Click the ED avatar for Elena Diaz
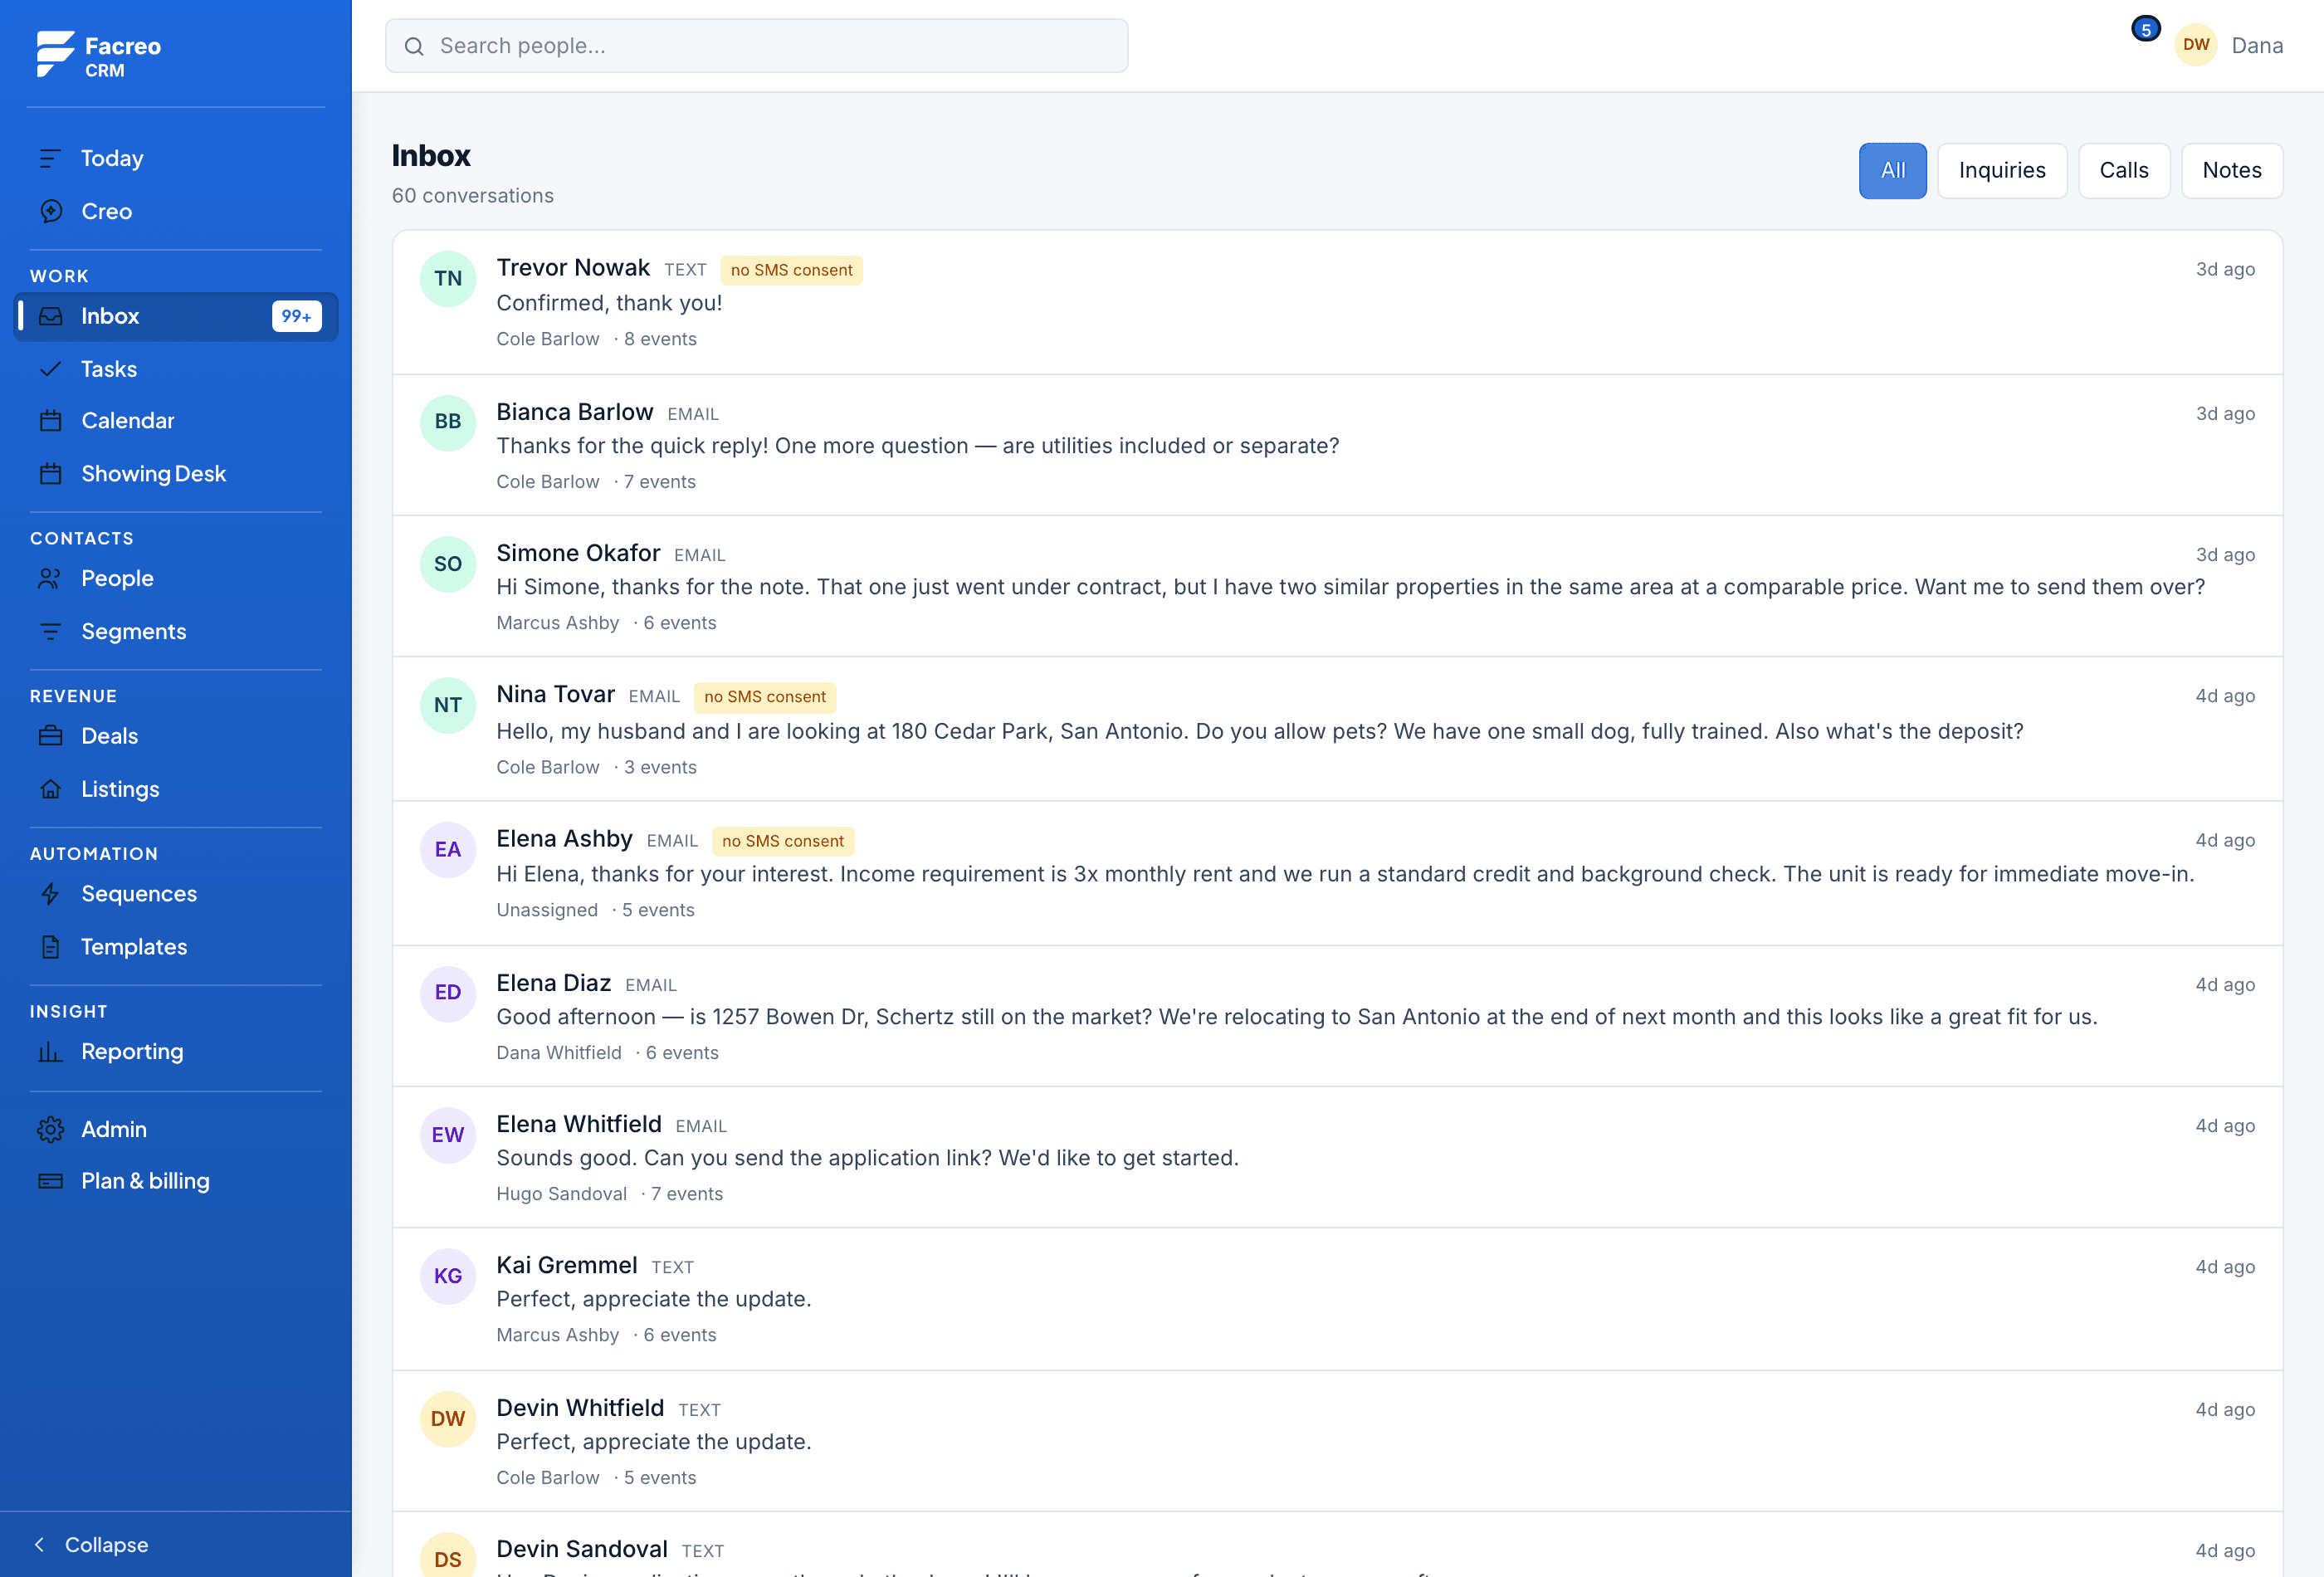This screenshot has height=1577, width=2324. pyautogui.click(x=447, y=993)
